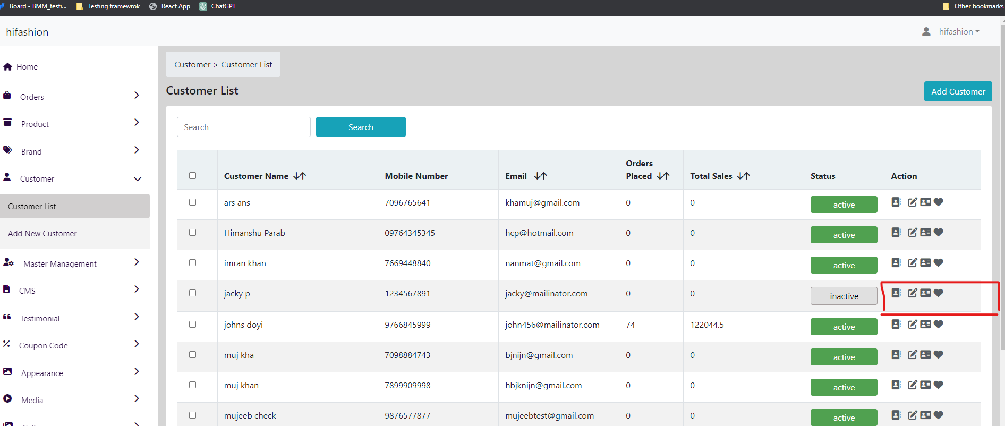
Task: Toggle the select-all checkbox in table header
Action: point(192,175)
